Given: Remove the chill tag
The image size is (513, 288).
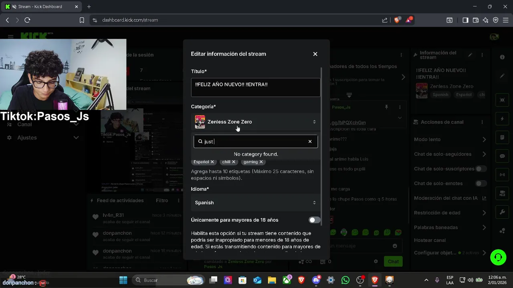Looking at the screenshot, I should [x=234, y=162].
